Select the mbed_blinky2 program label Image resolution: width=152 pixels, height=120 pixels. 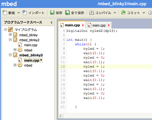[x=29, y=40]
